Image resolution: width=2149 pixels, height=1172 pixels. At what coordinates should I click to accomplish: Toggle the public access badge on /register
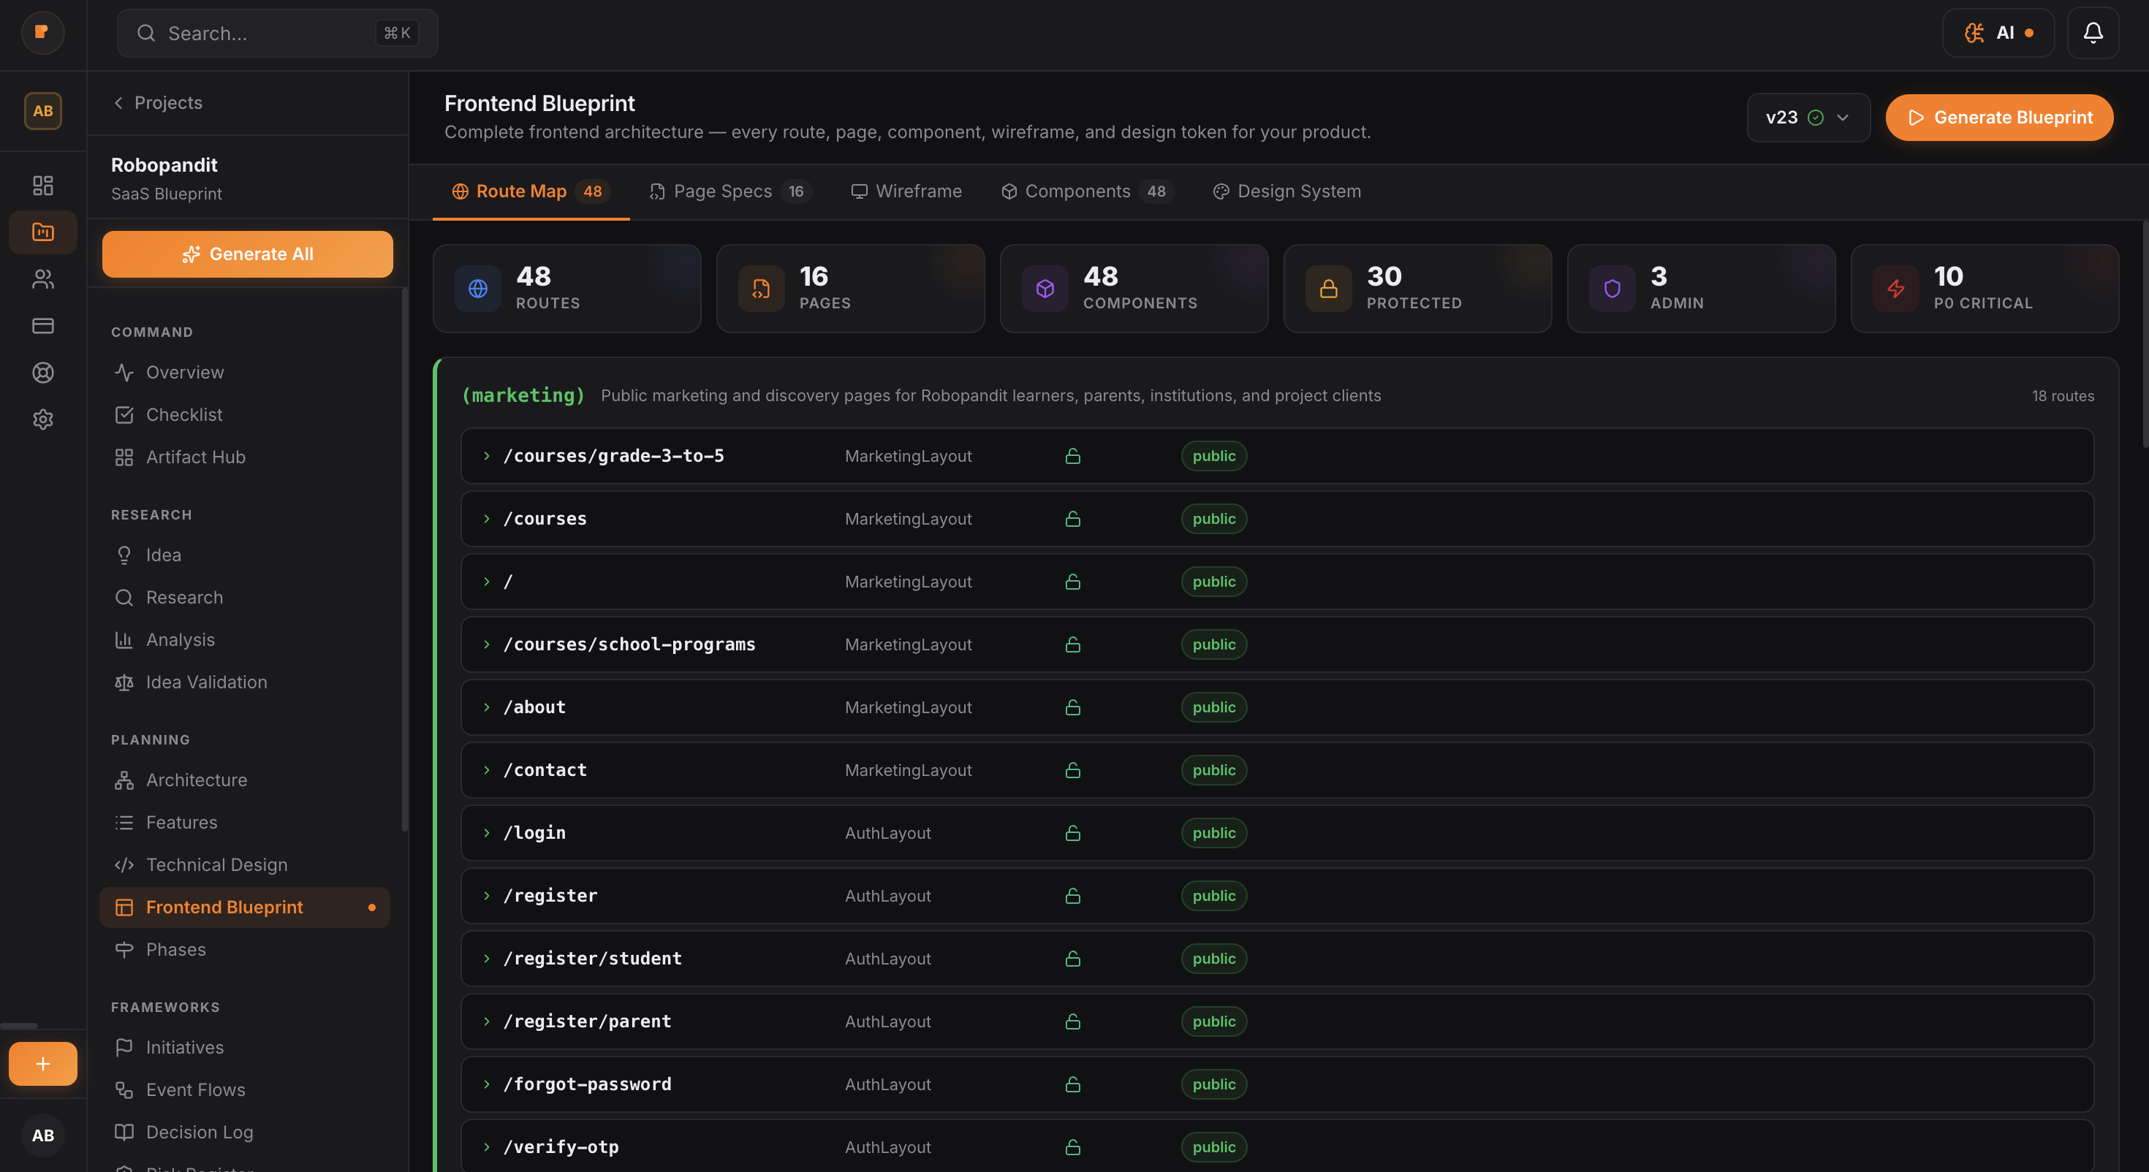(x=1214, y=896)
